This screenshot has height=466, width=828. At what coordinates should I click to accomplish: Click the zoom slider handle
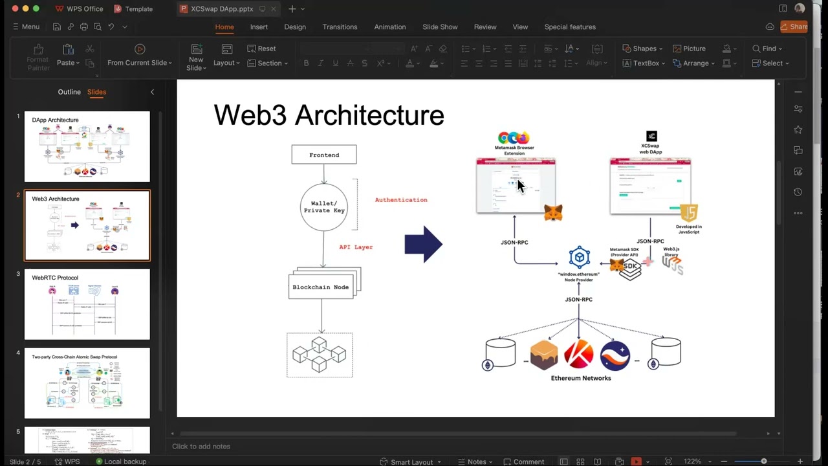coord(764,461)
